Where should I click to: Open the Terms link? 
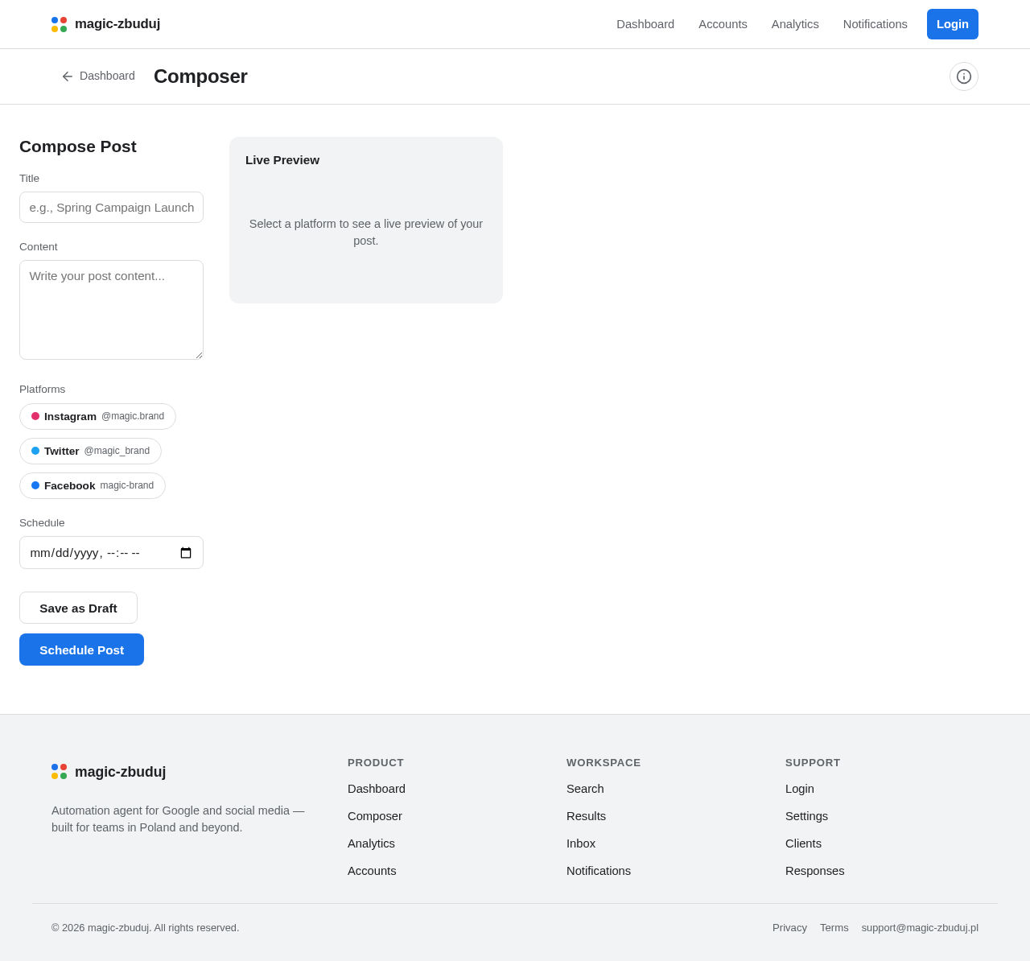click(834, 927)
